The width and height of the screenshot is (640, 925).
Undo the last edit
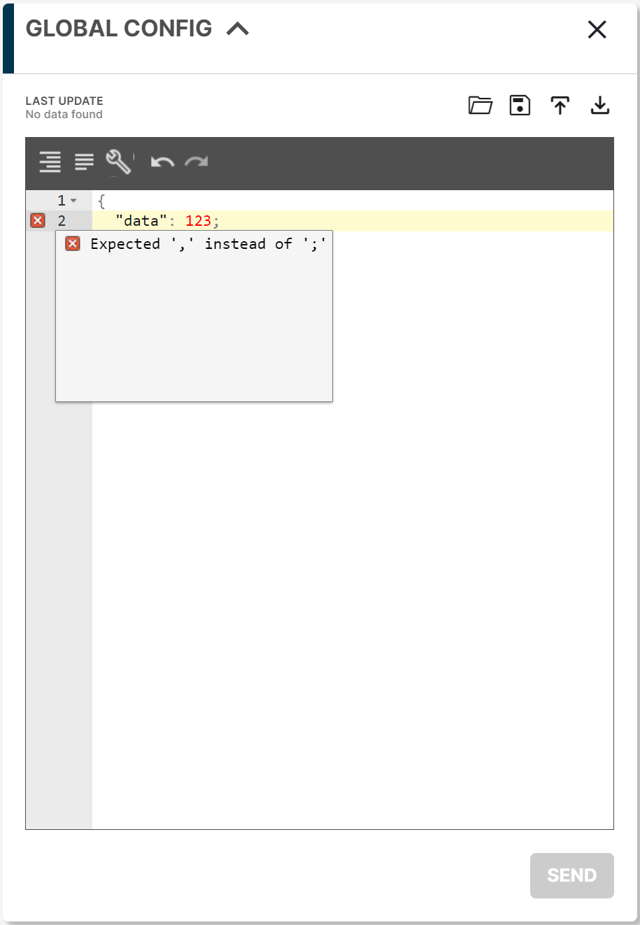161,162
